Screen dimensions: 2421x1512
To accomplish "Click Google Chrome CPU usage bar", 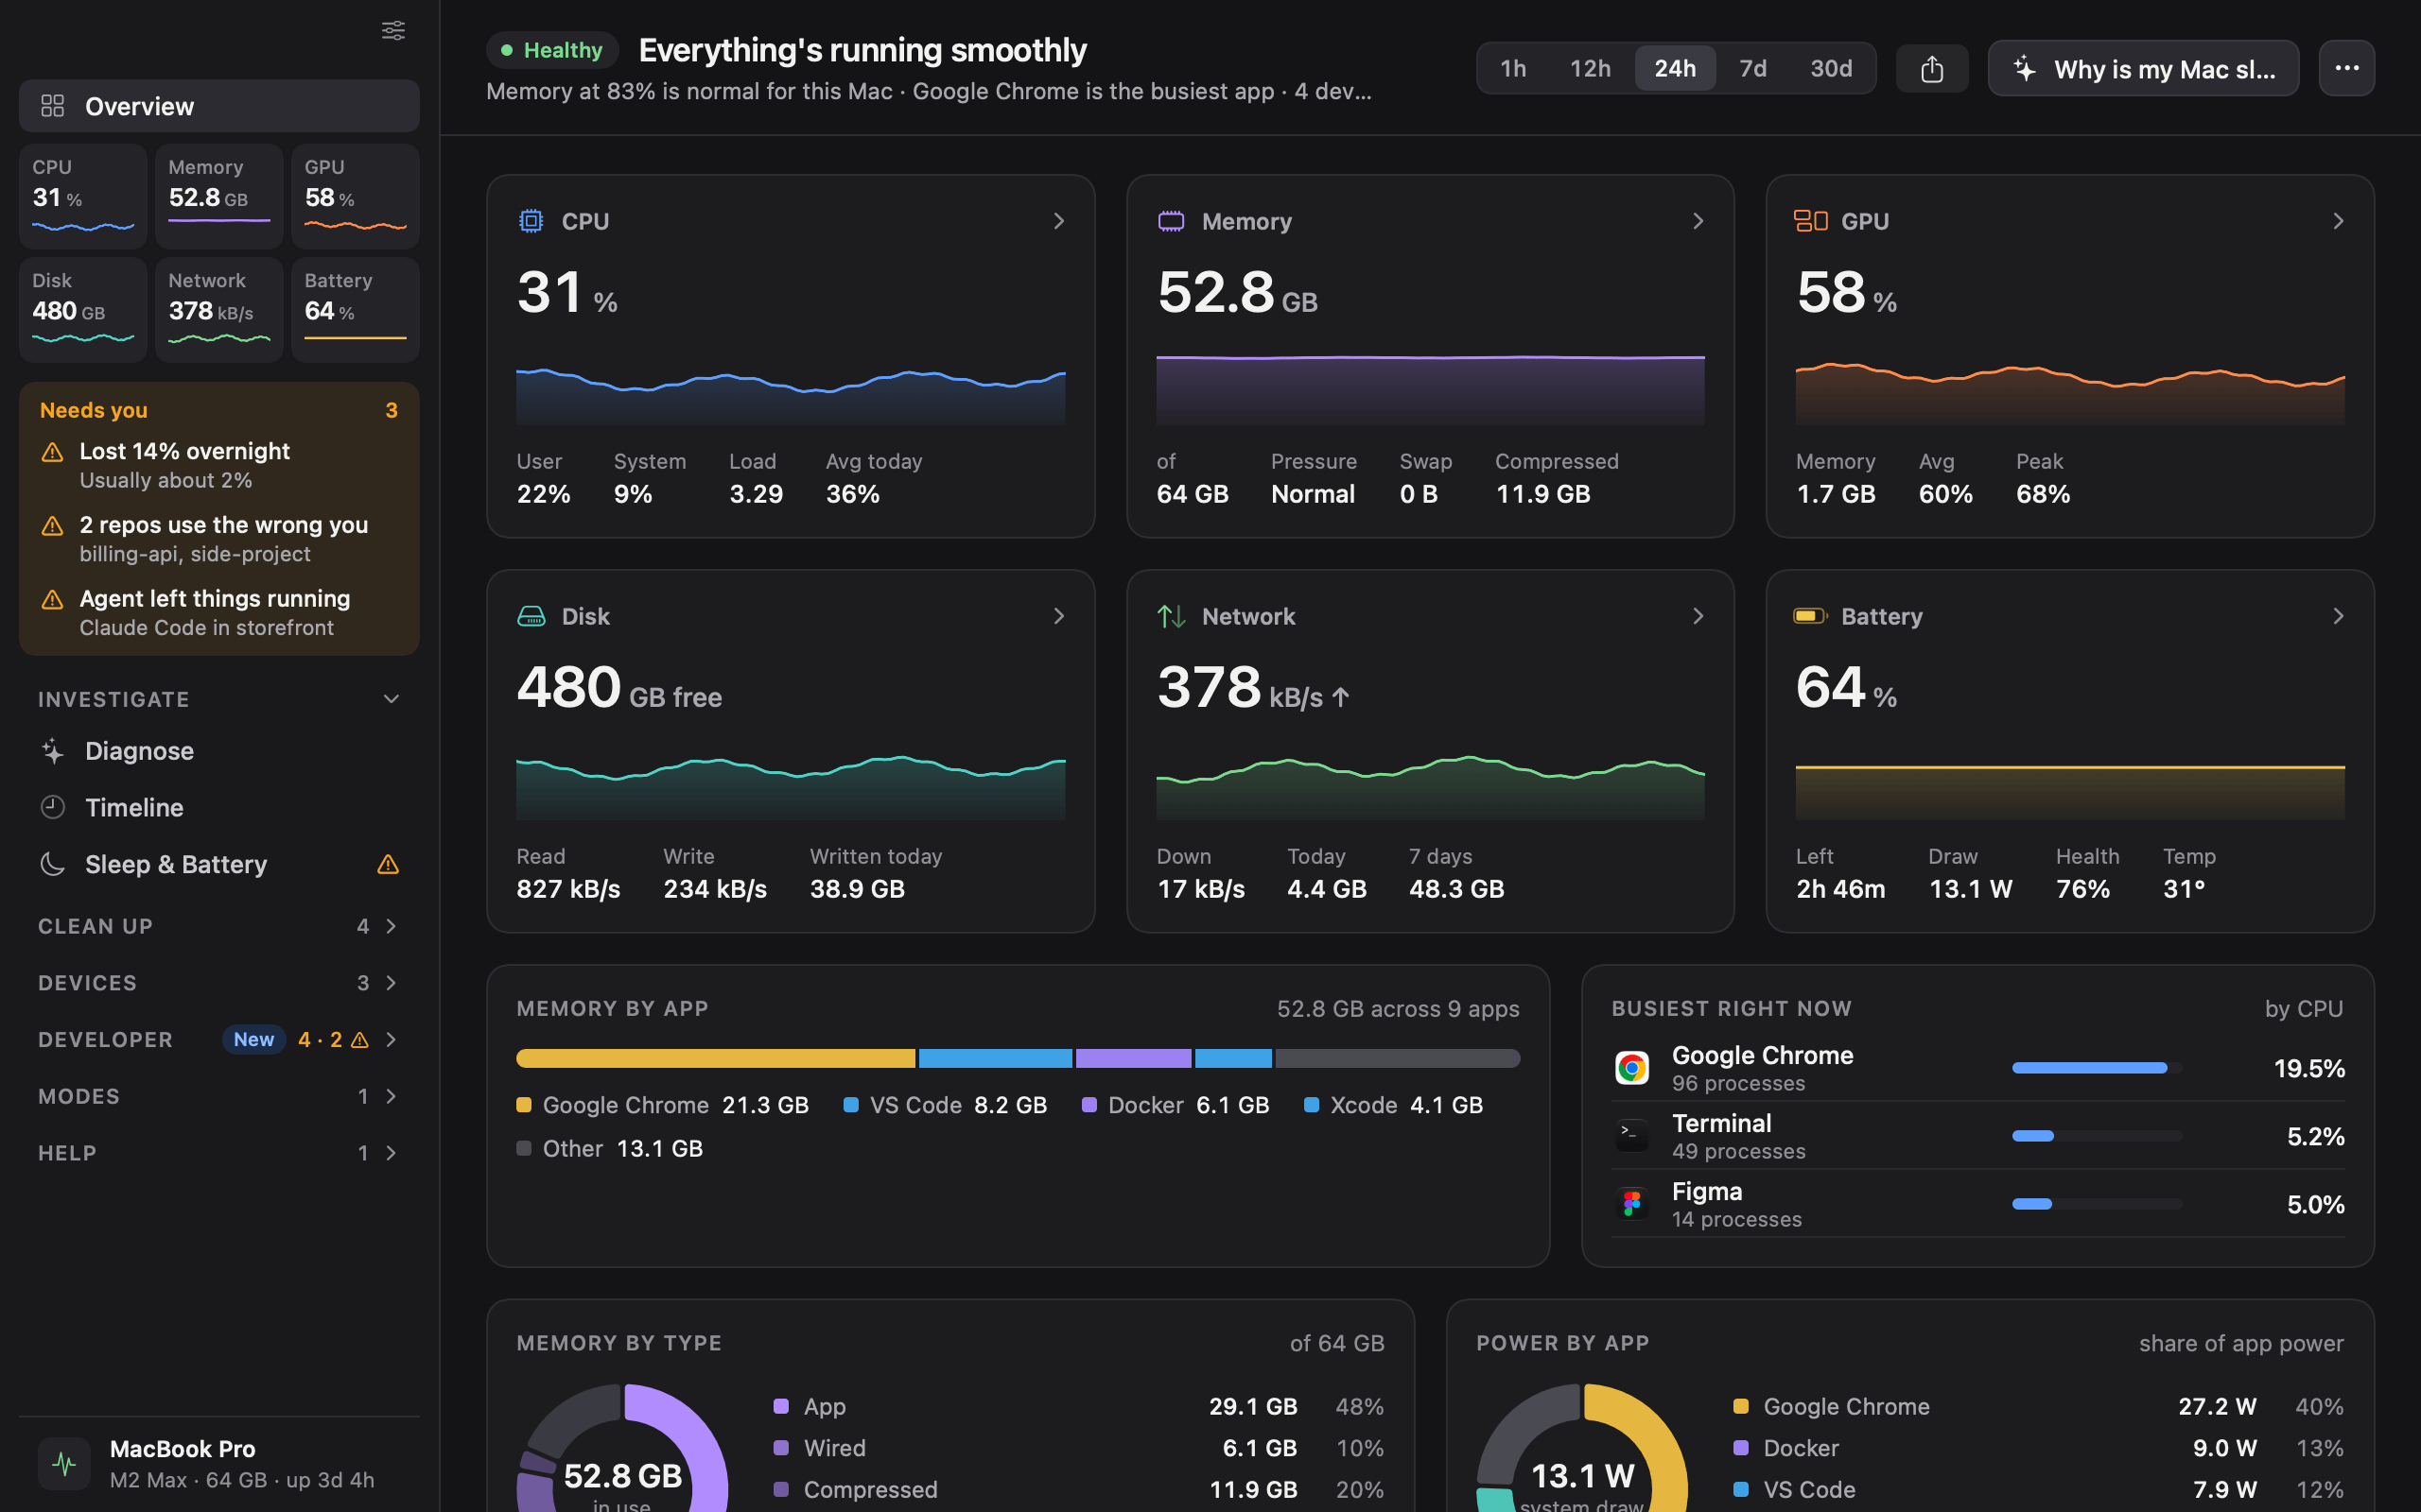I will click(x=2096, y=1068).
